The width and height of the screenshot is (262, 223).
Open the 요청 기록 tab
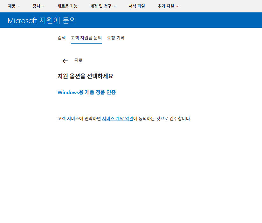click(116, 38)
